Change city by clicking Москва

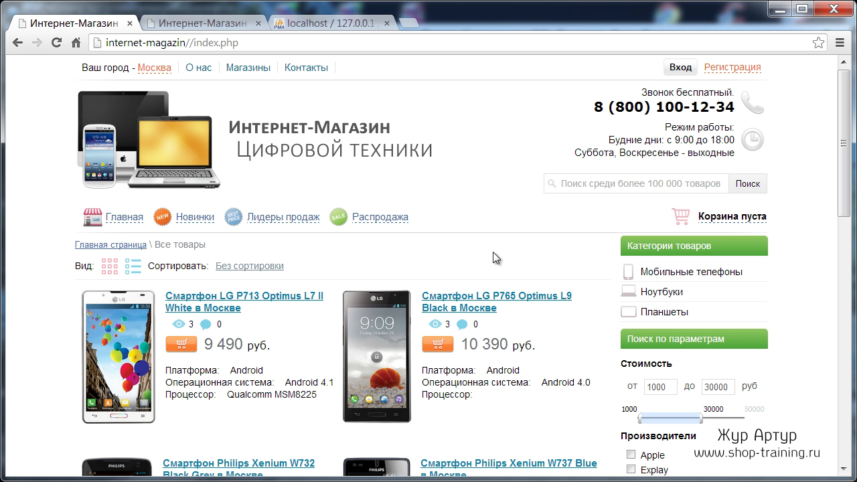(155, 68)
